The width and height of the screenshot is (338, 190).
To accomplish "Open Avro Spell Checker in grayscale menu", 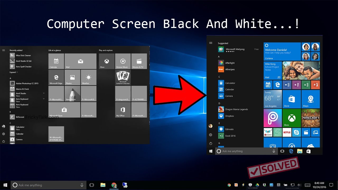I will (x=21, y=66).
